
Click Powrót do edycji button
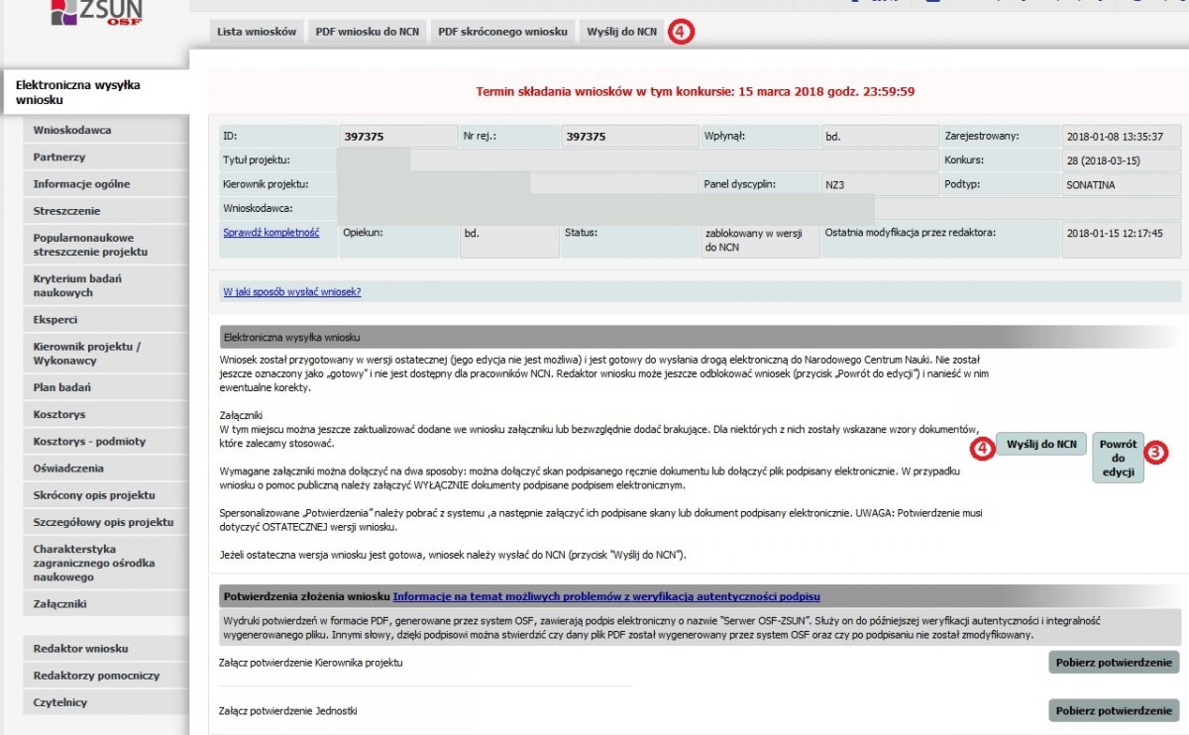[x=1119, y=458]
